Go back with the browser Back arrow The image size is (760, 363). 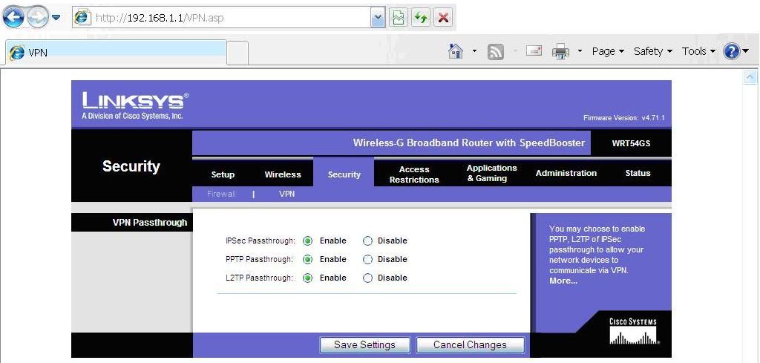[x=13, y=18]
